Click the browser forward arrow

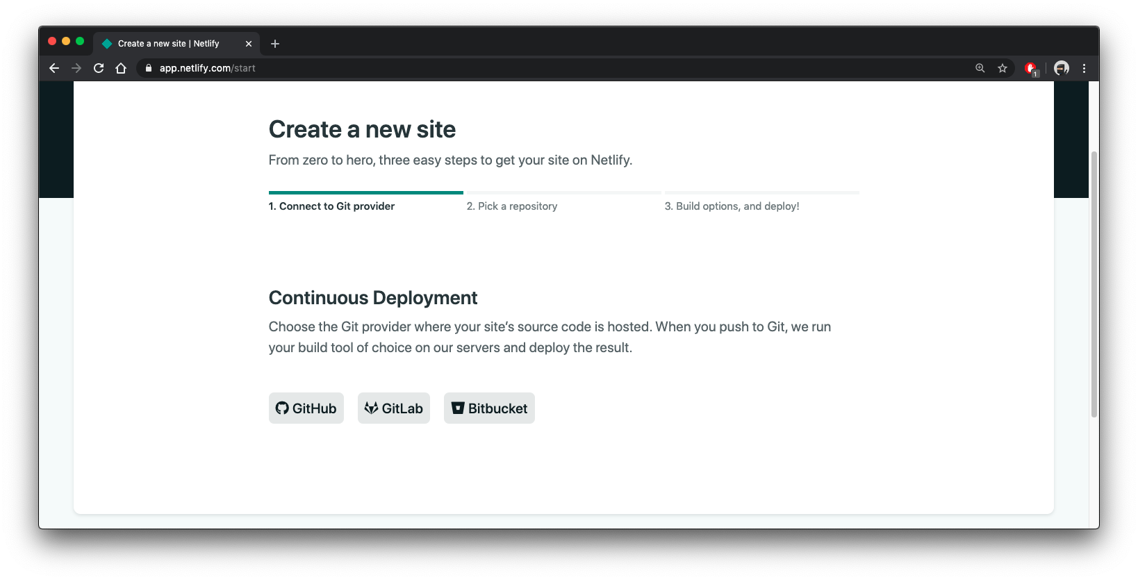[76, 68]
